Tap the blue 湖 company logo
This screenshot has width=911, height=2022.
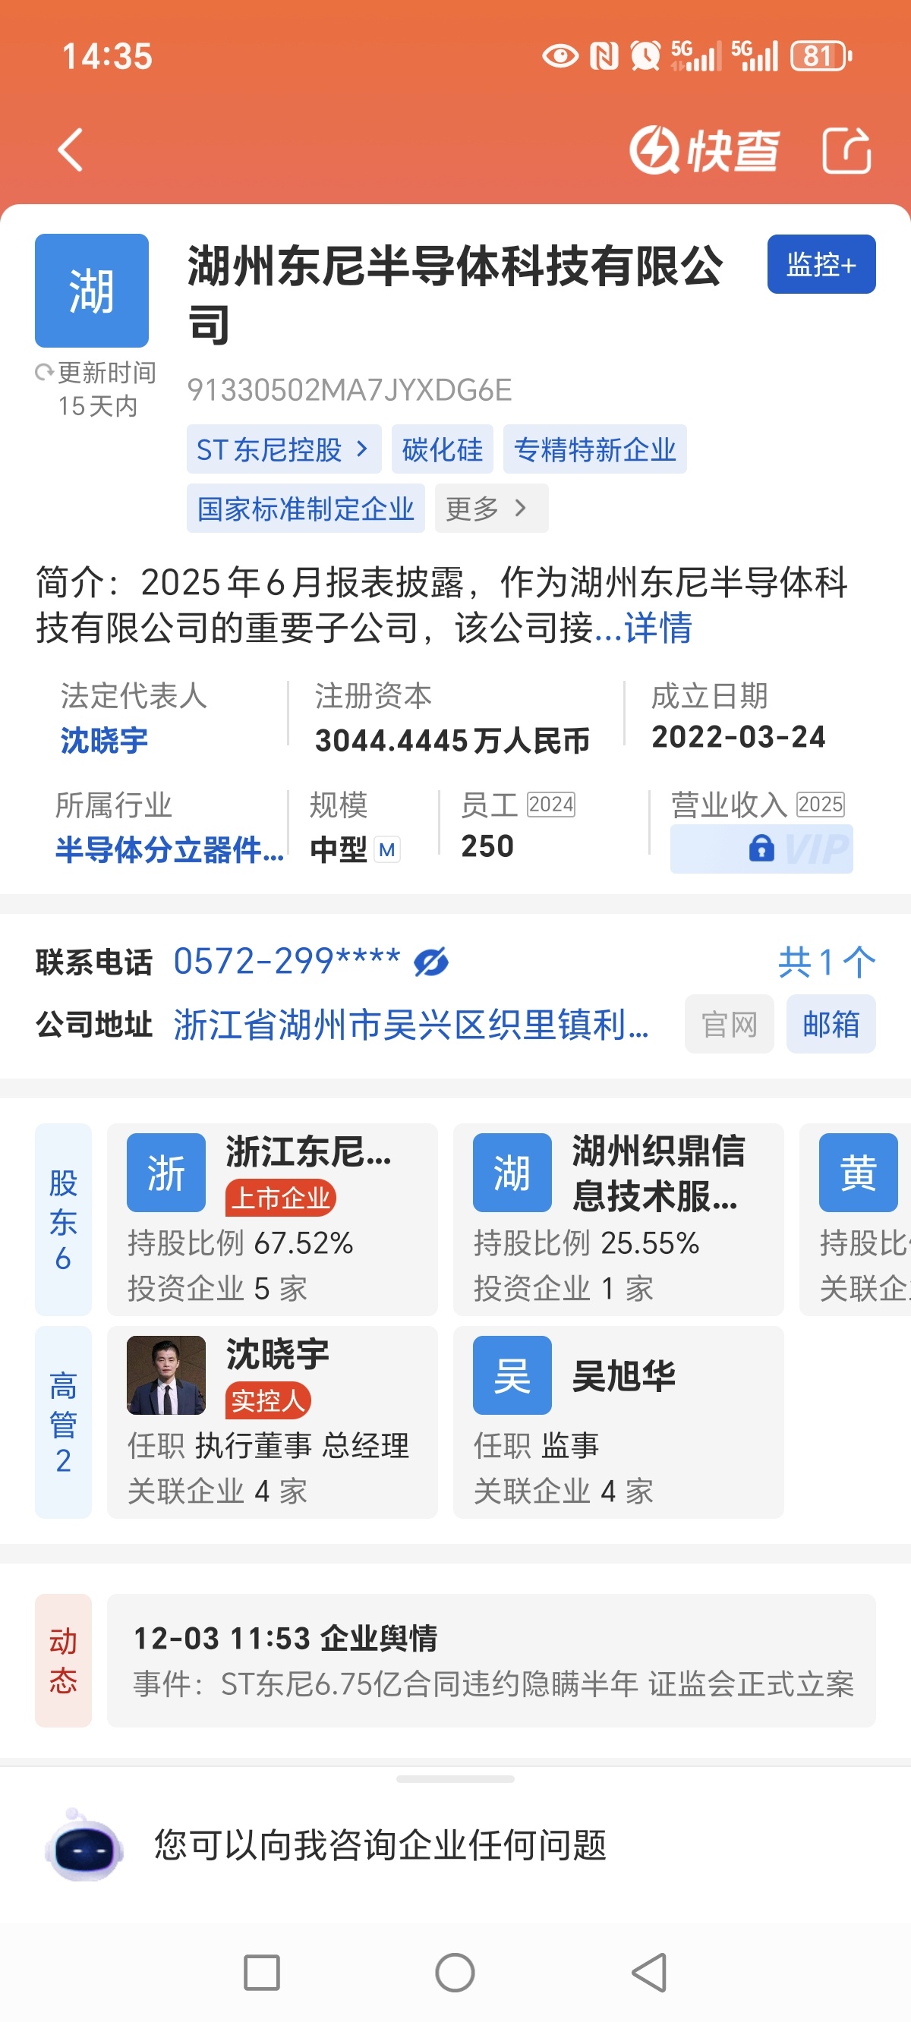(92, 291)
